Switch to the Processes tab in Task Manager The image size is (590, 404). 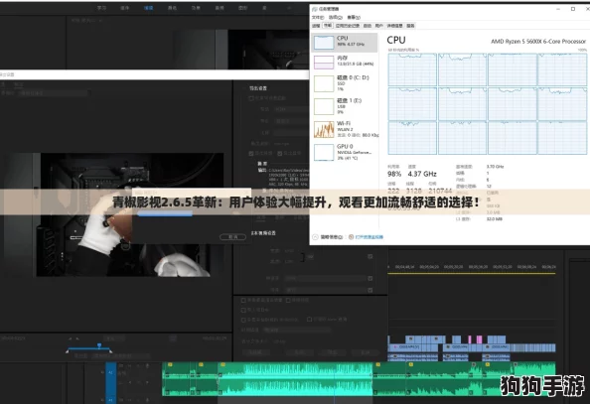pyautogui.click(x=316, y=26)
